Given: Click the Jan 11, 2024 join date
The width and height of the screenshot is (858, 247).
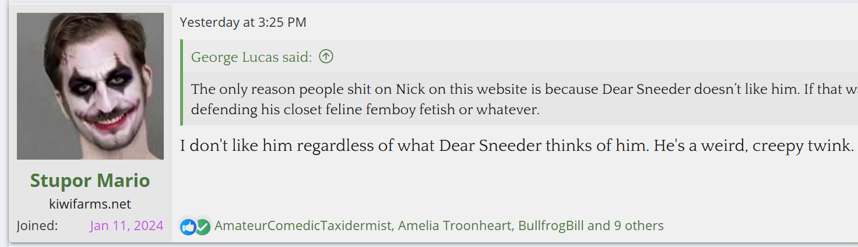Looking at the screenshot, I should point(126,226).
